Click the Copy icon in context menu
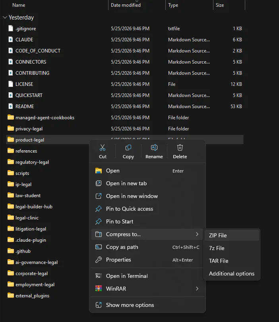The height and width of the screenshot is (322, 279). click(128, 147)
